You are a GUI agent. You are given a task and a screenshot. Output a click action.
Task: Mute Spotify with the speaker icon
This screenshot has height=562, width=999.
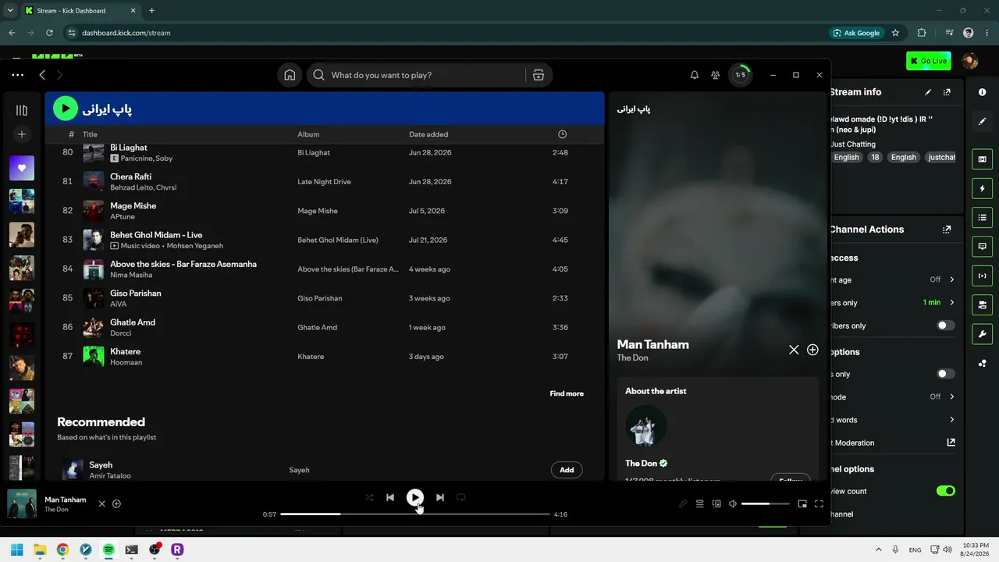click(733, 504)
